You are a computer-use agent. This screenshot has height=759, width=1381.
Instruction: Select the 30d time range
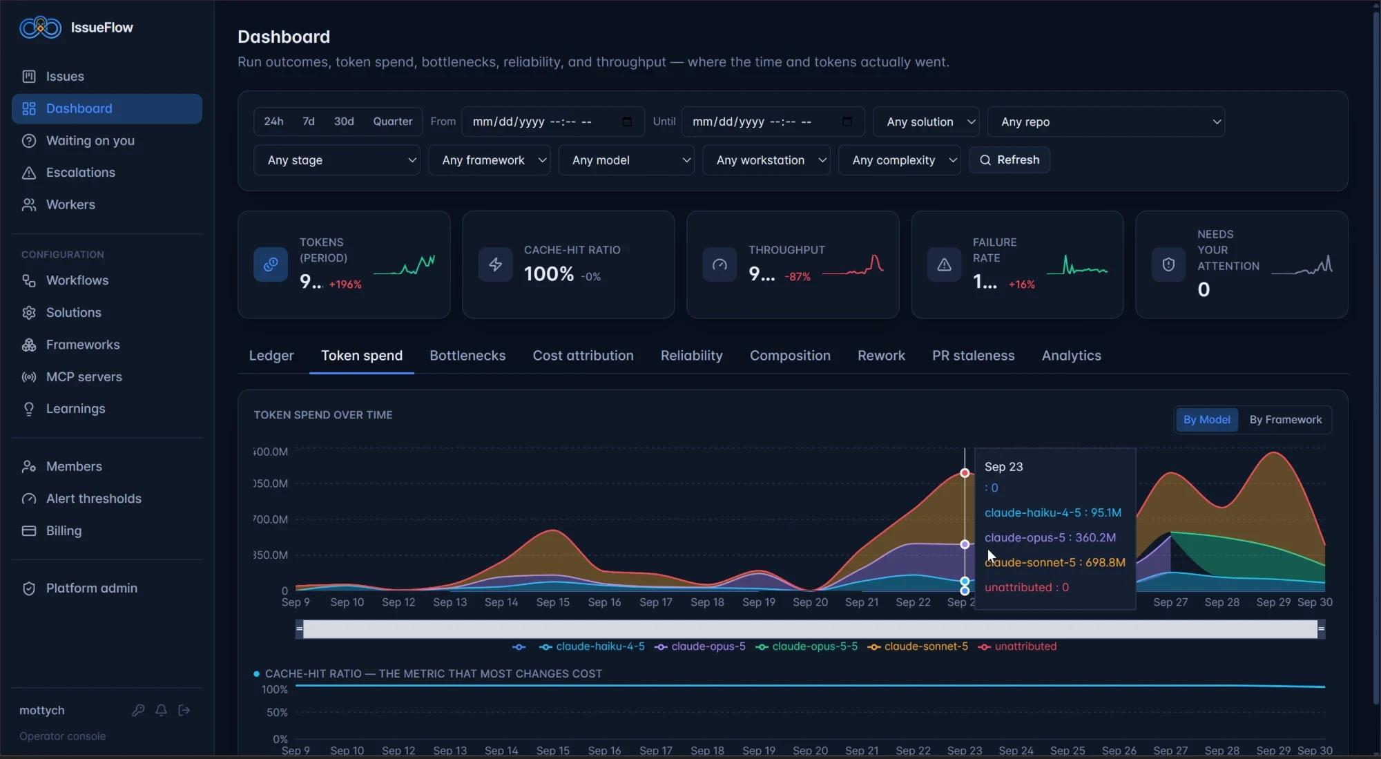point(344,122)
